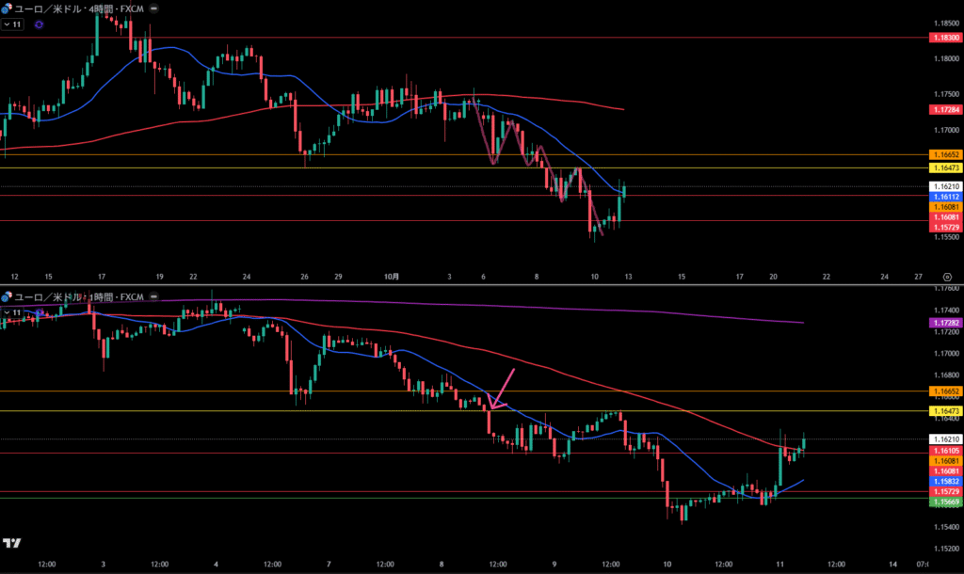964x574 pixels.
Task: Click the purple indicator refresh icon in top chart
Action: (x=39, y=24)
